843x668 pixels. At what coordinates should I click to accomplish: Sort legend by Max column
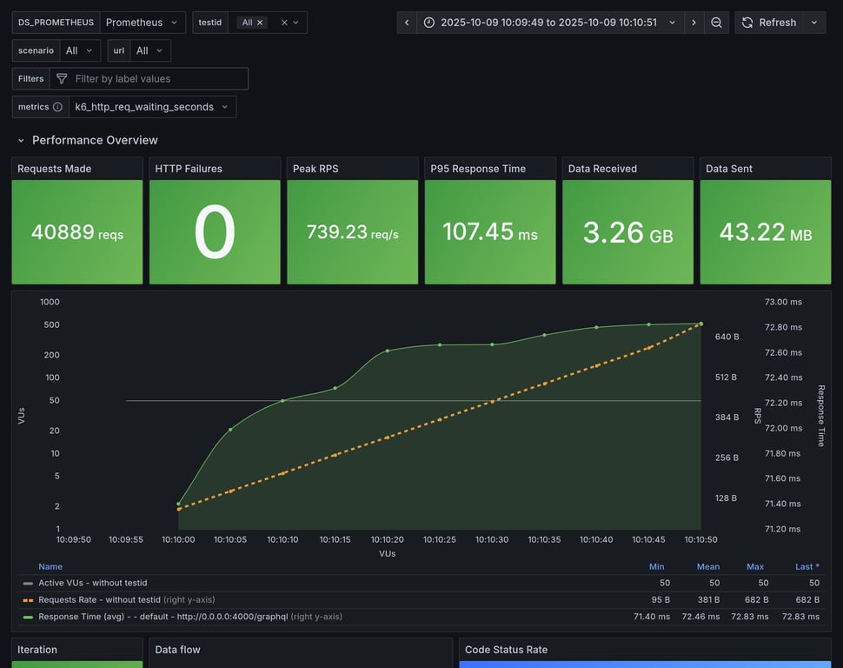[754, 566]
